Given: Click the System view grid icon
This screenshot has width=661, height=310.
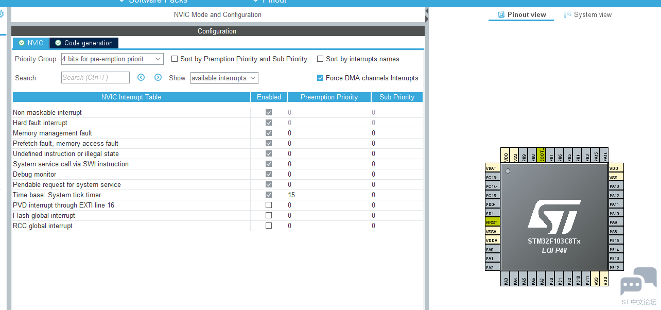Looking at the screenshot, I should pyautogui.click(x=568, y=14).
